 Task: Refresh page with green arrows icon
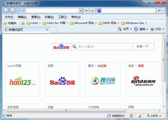86,11
